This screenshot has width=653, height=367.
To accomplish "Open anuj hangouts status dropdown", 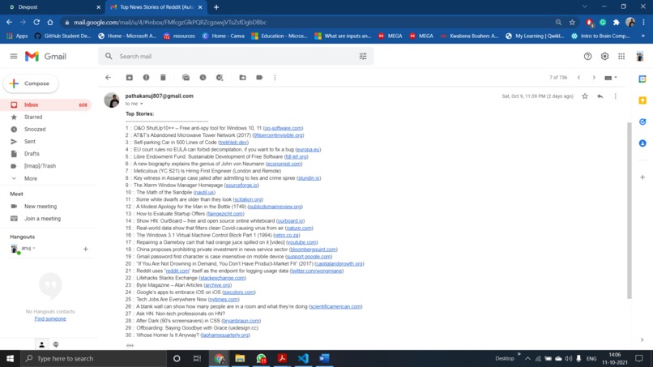I will point(34,248).
